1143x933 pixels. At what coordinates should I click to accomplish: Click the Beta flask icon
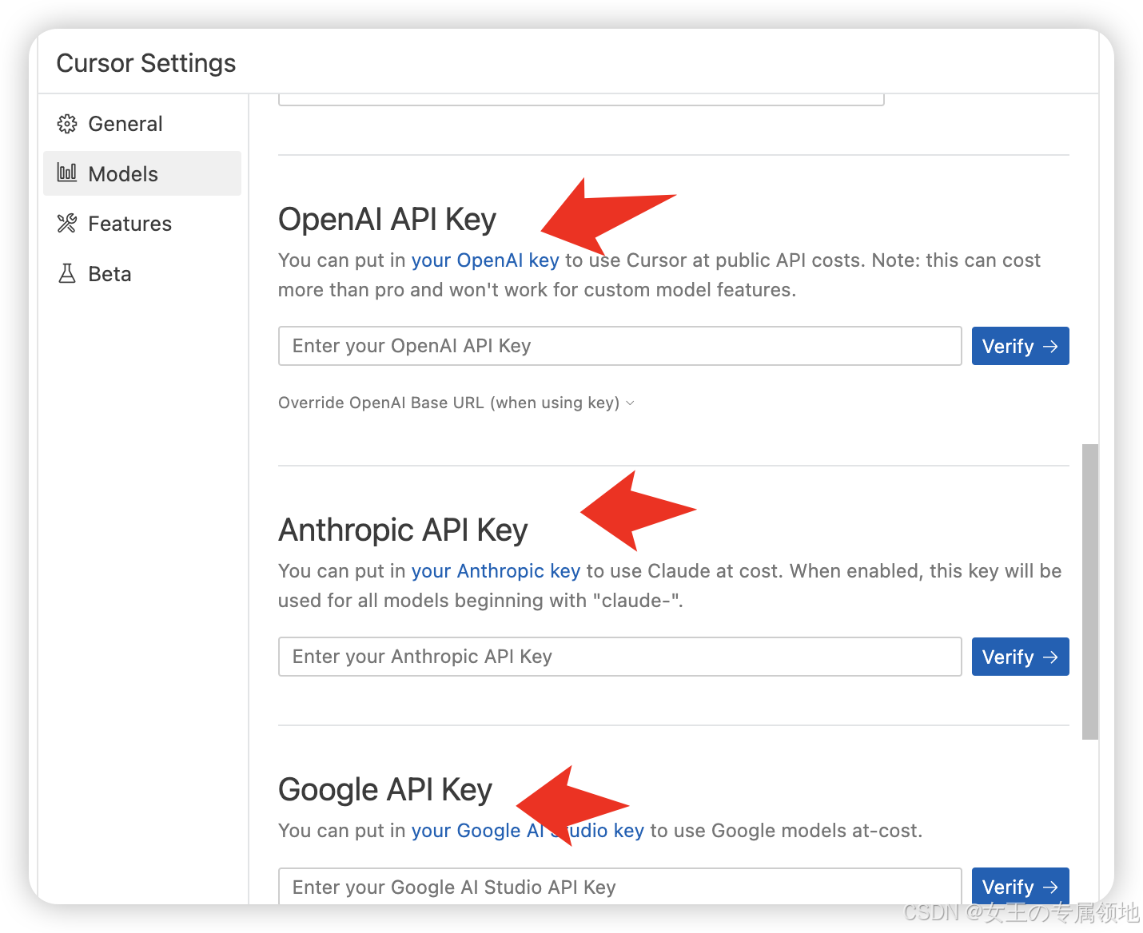[x=67, y=273]
